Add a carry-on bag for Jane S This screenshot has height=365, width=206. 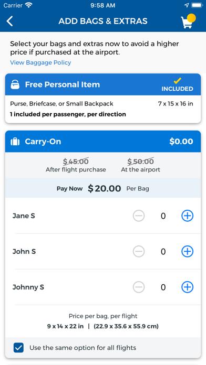tap(187, 216)
